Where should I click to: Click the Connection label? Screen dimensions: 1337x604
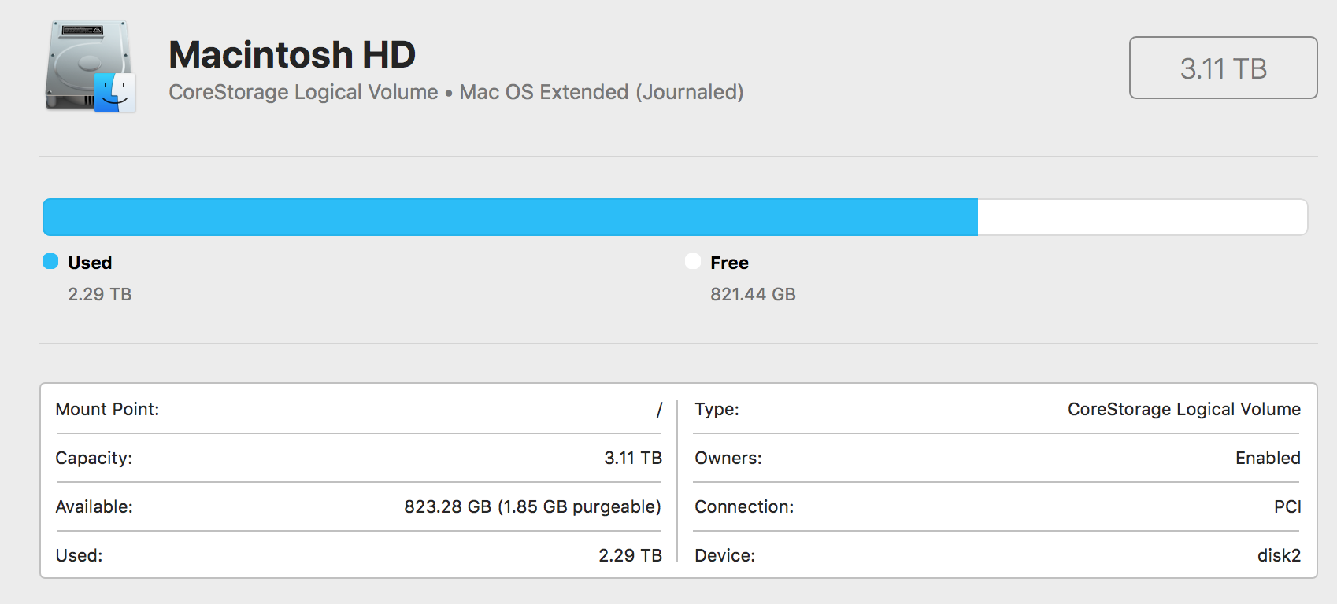pos(744,506)
